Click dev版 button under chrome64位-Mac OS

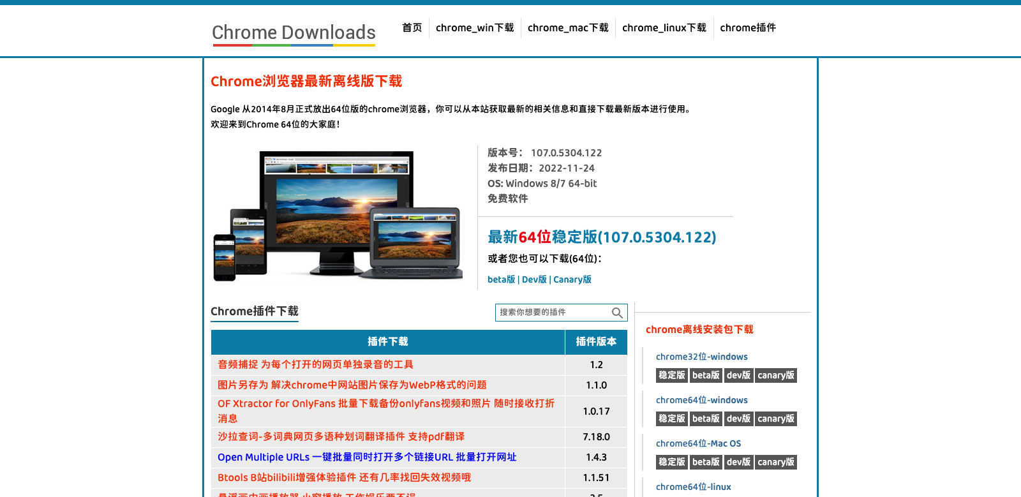coord(738,463)
